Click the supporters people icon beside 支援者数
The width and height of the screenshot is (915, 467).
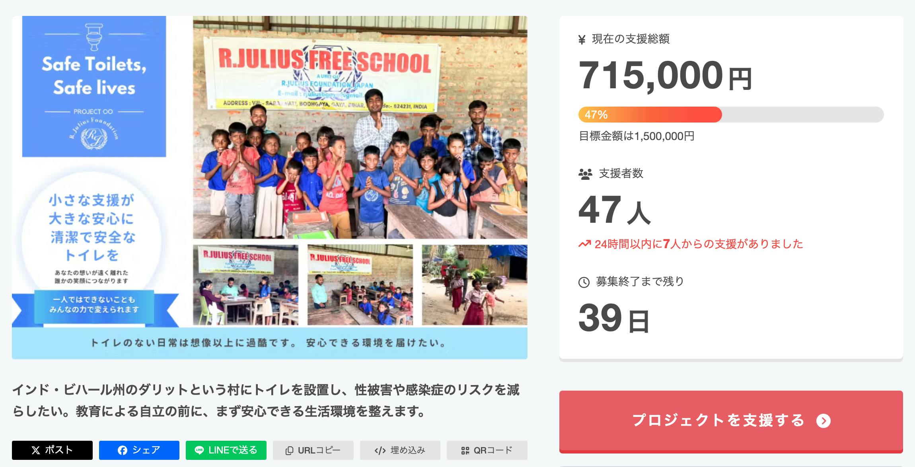(585, 174)
